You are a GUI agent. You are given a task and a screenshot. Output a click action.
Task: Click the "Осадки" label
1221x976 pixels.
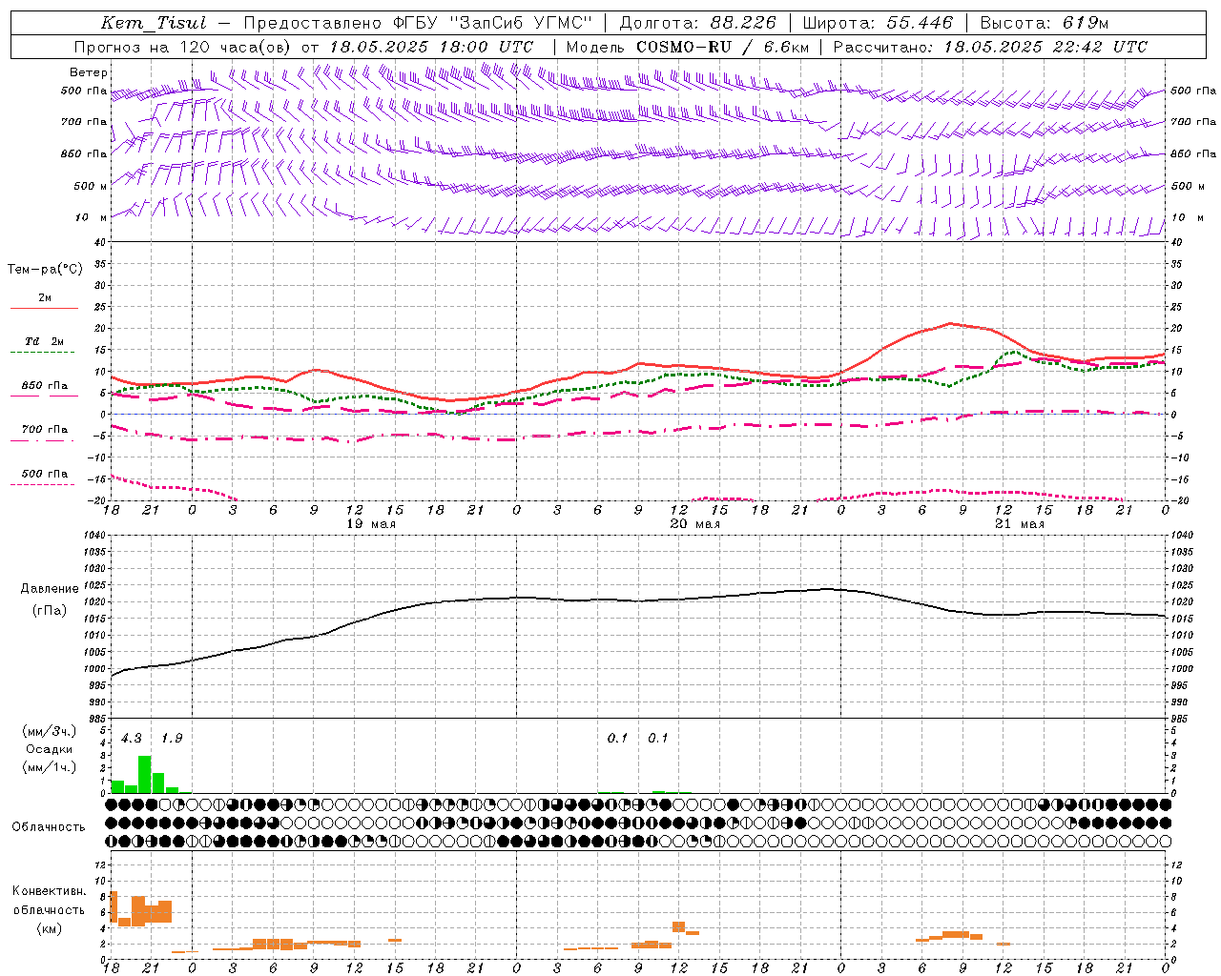pyautogui.click(x=50, y=749)
